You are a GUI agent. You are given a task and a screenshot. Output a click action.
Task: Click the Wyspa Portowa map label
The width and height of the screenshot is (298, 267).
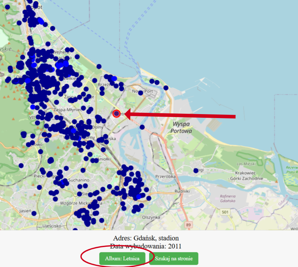coord(181,127)
